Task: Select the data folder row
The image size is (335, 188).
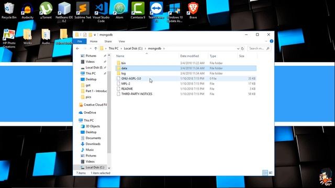Action: 186,68
